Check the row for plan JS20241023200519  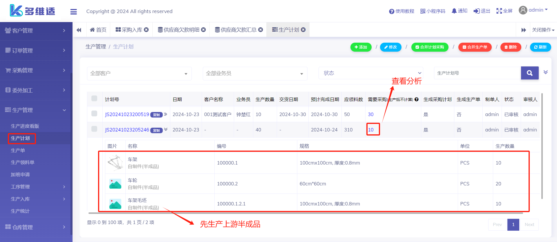pos(94,113)
